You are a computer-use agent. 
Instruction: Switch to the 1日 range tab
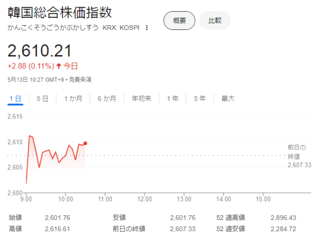pyautogui.click(x=15, y=98)
